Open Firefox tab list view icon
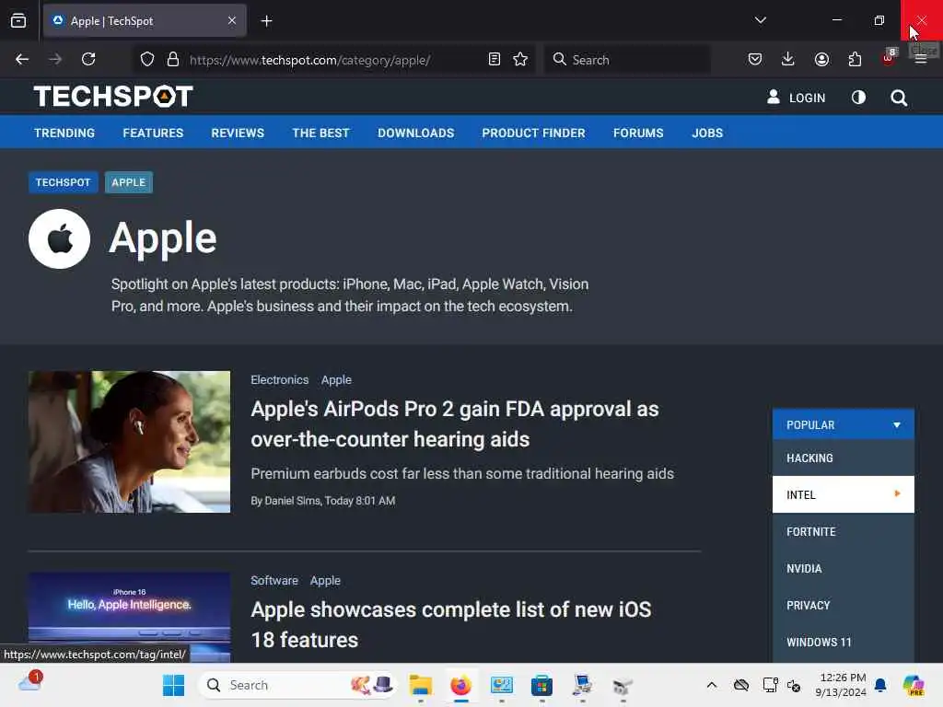Viewport: 943px width, 707px height. coord(18,21)
